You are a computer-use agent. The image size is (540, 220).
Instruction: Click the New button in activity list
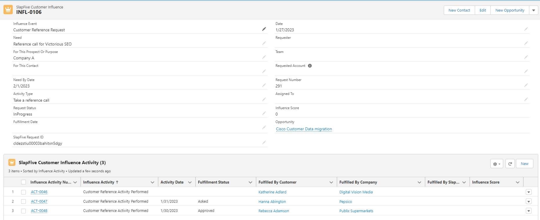524,164
